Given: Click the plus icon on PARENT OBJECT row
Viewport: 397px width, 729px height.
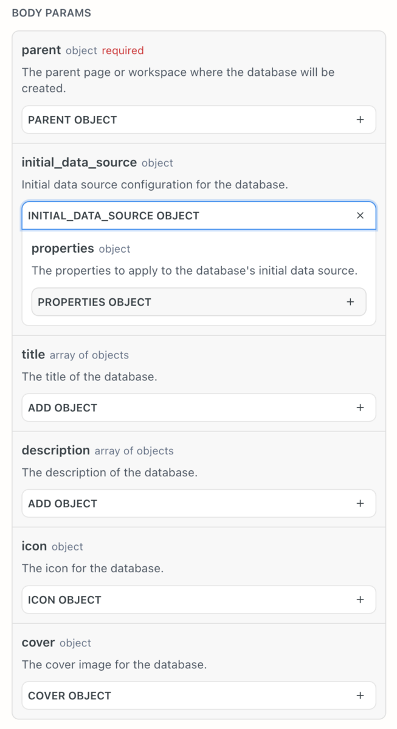Looking at the screenshot, I should 360,120.
